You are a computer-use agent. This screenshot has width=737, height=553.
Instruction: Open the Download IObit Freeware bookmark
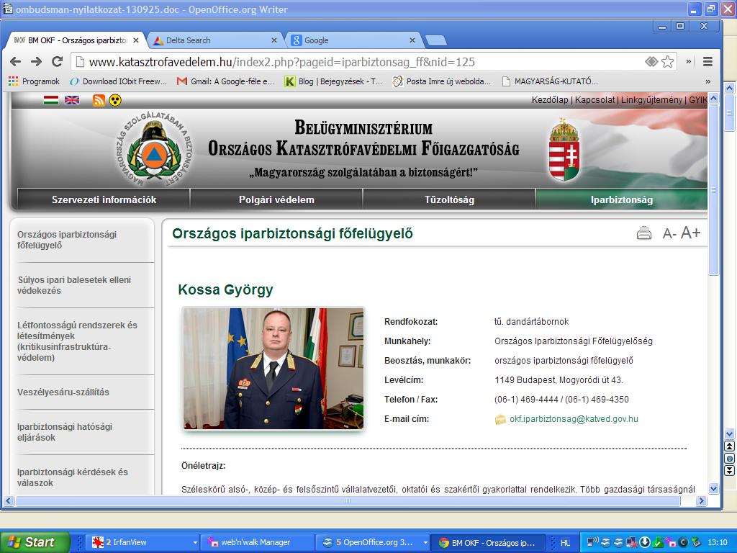(x=118, y=81)
